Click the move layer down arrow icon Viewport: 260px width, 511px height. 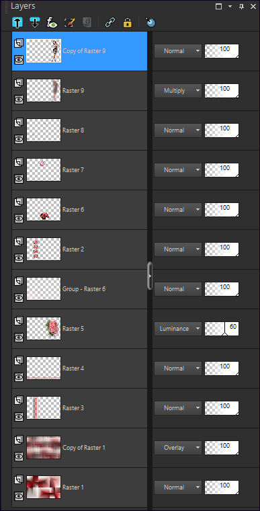pos(34,22)
